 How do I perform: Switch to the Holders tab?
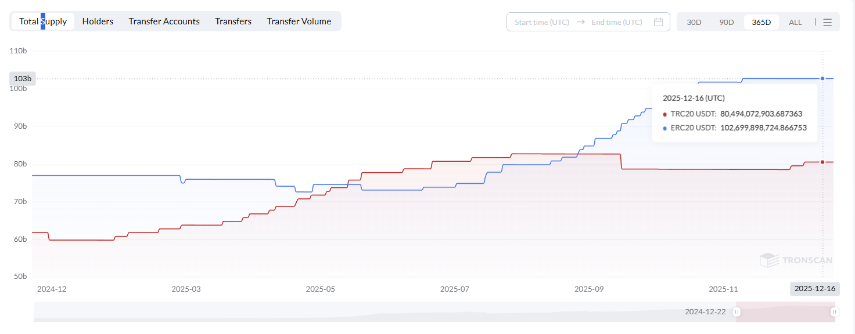(x=98, y=21)
